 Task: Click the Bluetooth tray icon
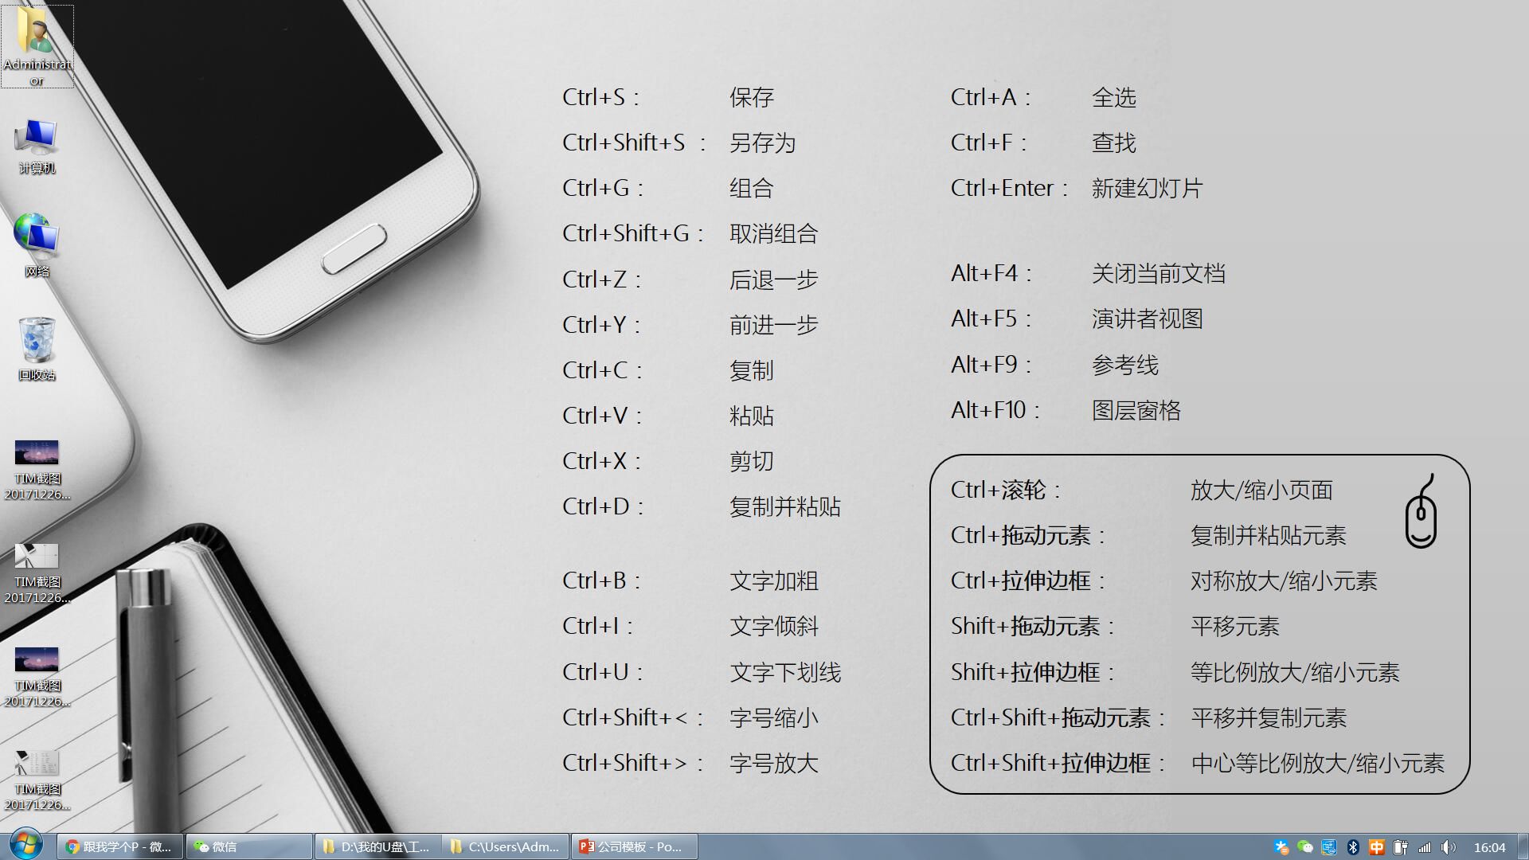tap(1352, 847)
